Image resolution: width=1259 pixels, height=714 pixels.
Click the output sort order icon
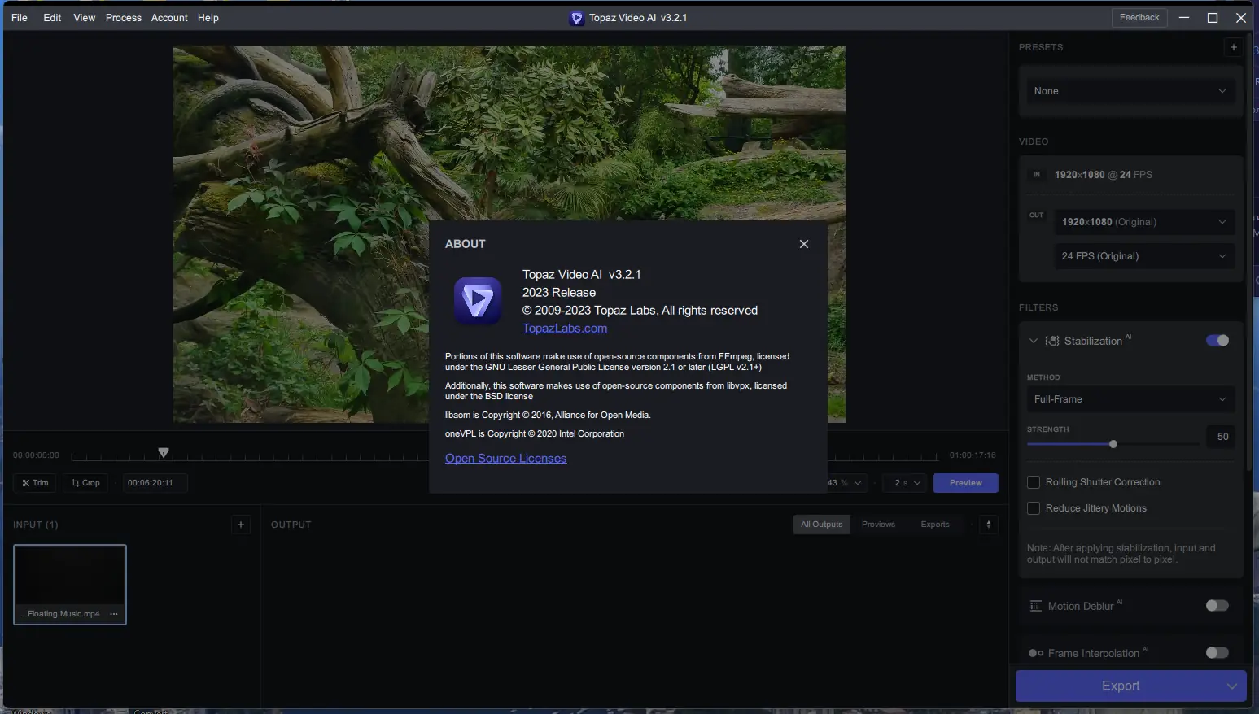point(989,525)
